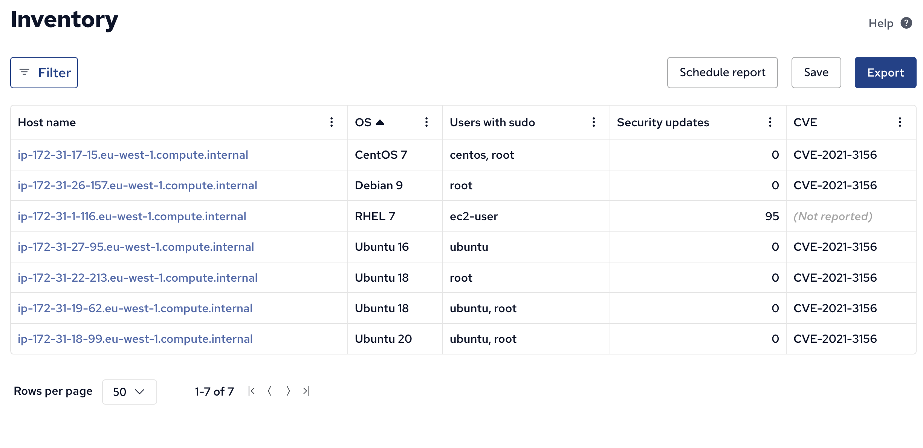Open Users with sudo column options menu
Viewport: 923px width, 448px height.
594,122
